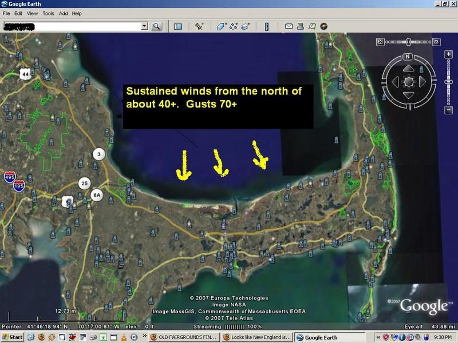This screenshot has width=458, height=343.
Task: Click the Interstate 195 shield
Action: [x=19, y=186]
